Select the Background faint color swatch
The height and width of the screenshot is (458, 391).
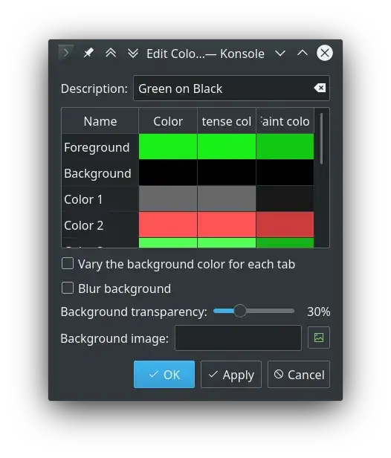[285, 172]
